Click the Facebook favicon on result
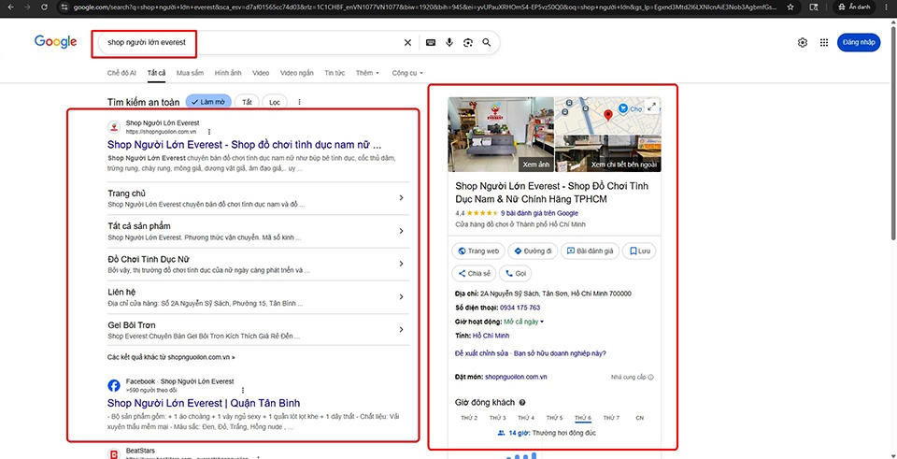 pos(114,385)
